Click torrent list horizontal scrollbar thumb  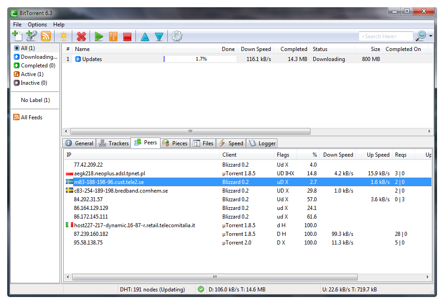[190, 131]
